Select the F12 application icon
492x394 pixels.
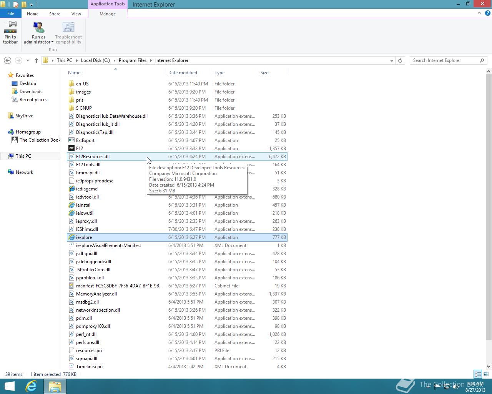click(x=71, y=149)
